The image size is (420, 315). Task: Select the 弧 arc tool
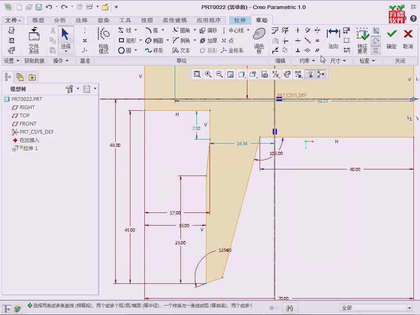152,30
